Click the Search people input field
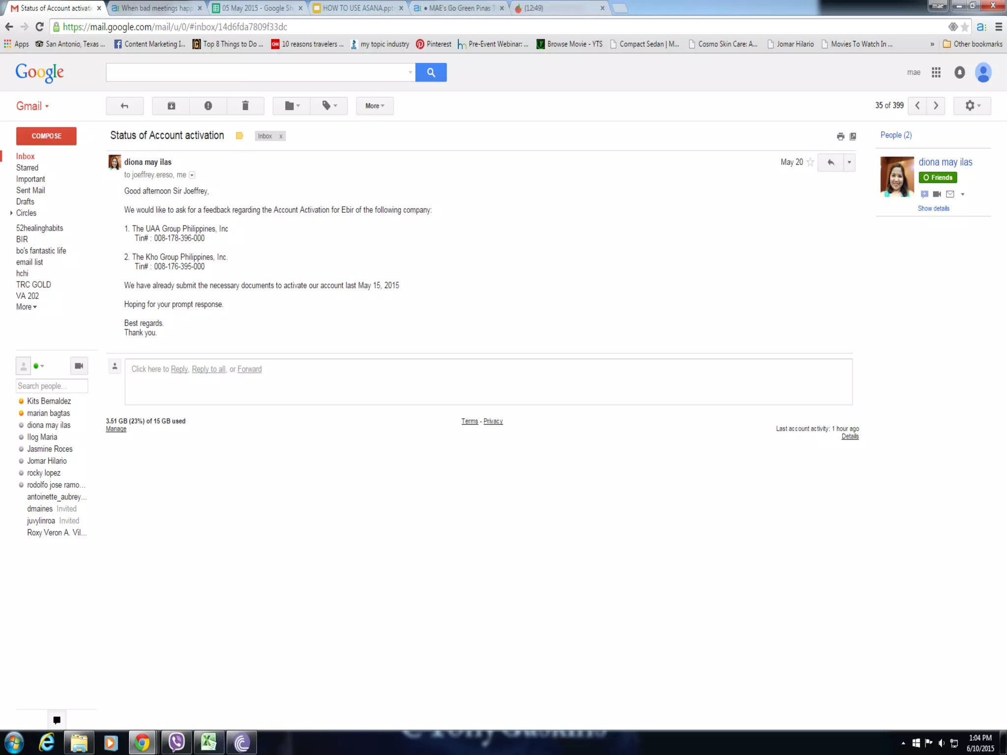Viewport: 1007px width, 755px height. pos(52,386)
